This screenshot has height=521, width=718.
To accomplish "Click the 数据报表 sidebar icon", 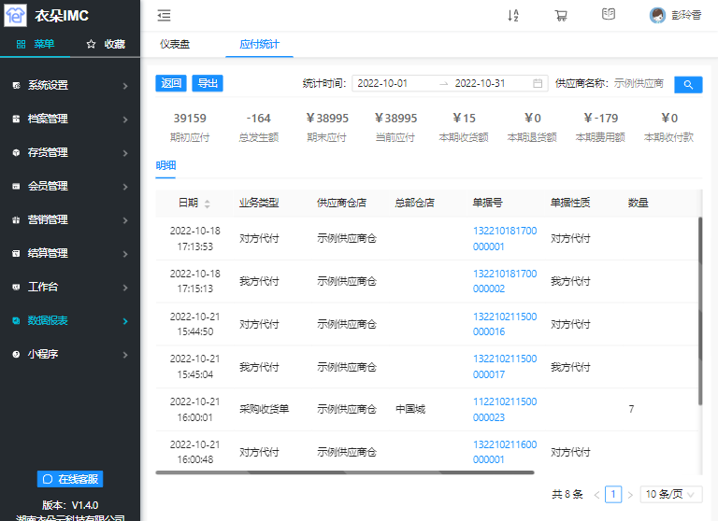I will pos(16,320).
